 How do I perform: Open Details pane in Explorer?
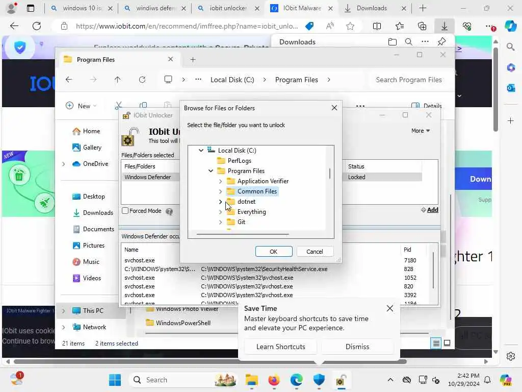[427, 106]
